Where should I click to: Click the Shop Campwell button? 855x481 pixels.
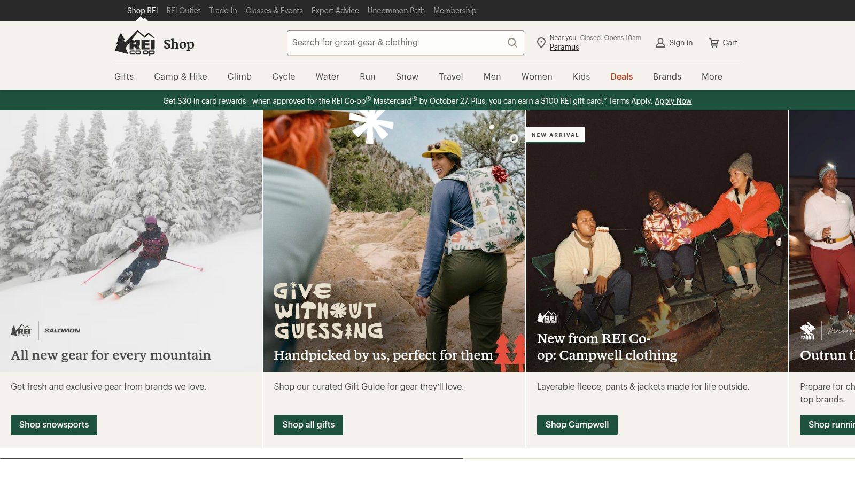[x=577, y=425]
